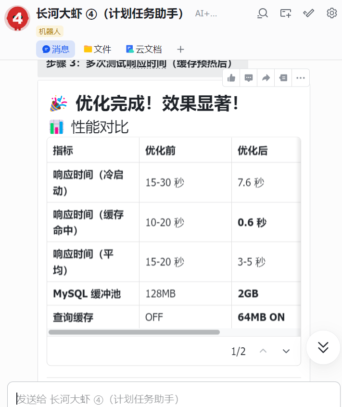Click chat title 长河大虾 ④（计划任务助手）

click(110, 13)
